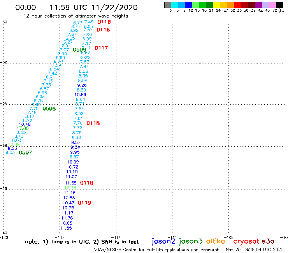
Task: Click the wave height value 11.76
Action: pyautogui.click(x=67, y=218)
